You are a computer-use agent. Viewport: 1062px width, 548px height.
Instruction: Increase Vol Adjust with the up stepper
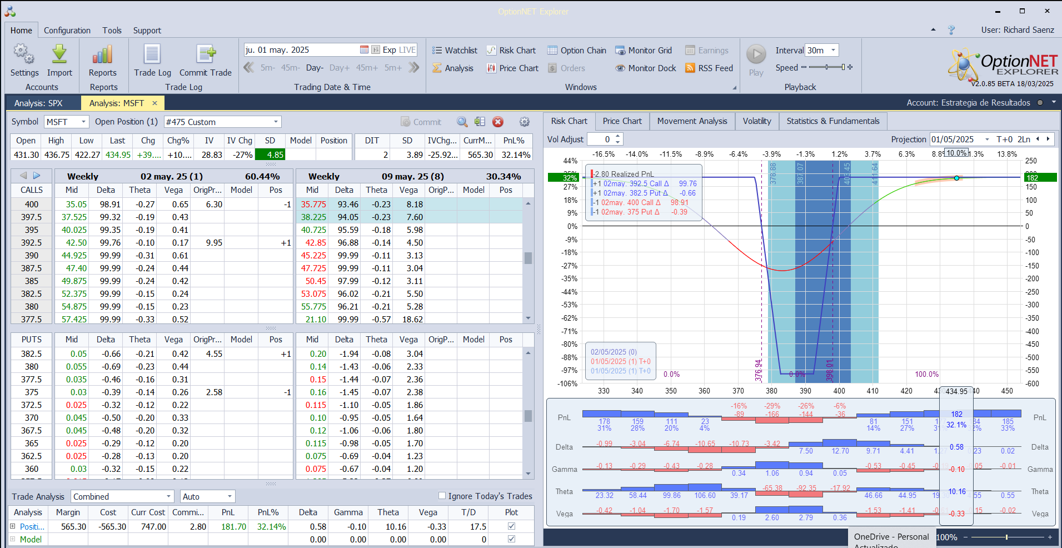click(618, 136)
